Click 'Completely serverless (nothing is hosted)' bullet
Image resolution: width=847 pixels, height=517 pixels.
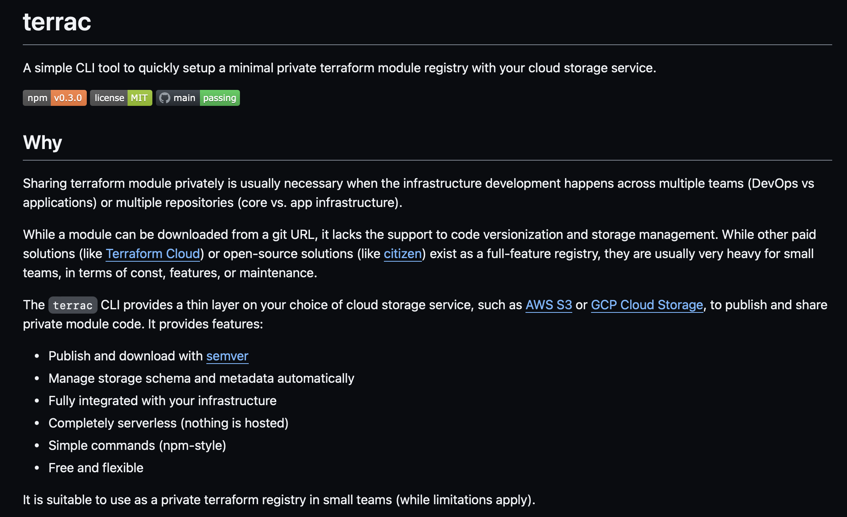point(168,423)
